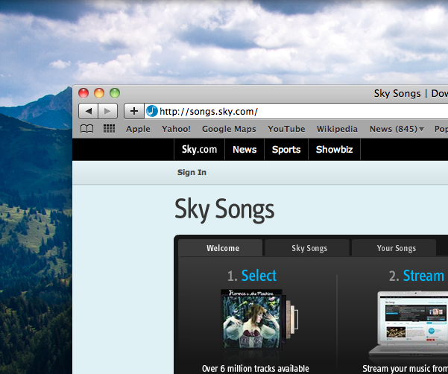
Task: Click the 'Stream your music from' caption
Action: click(x=406, y=368)
